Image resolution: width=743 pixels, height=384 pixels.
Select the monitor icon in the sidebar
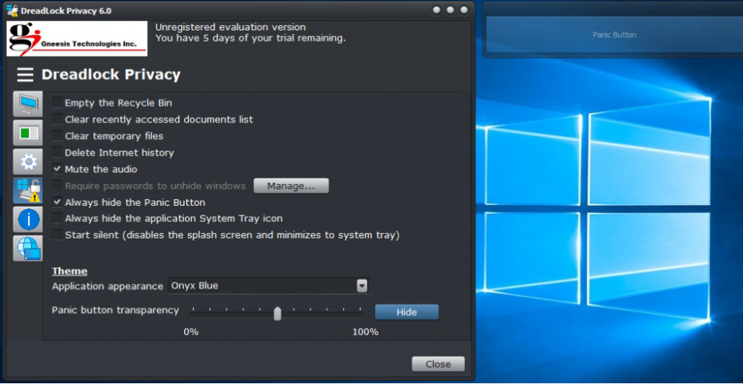(28, 104)
